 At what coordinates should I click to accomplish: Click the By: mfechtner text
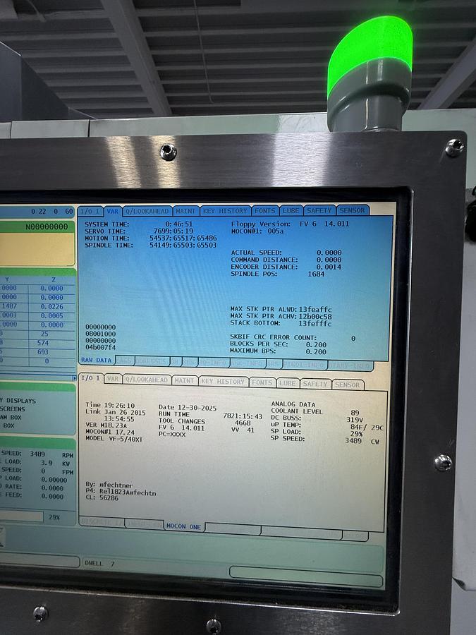pyautogui.click(x=109, y=485)
